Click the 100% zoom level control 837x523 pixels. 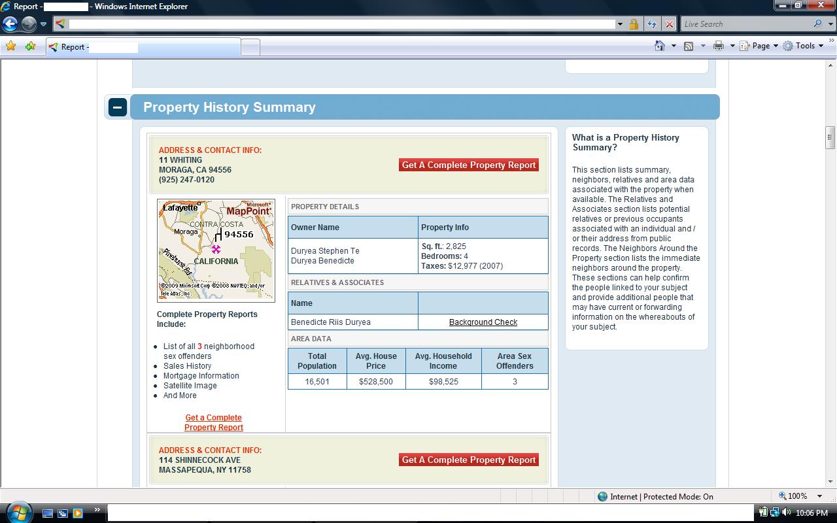point(793,496)
